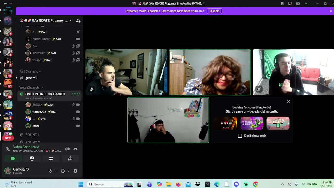
Task: Click the camera icon next to KurtisHimself
Action: (78, 39)
